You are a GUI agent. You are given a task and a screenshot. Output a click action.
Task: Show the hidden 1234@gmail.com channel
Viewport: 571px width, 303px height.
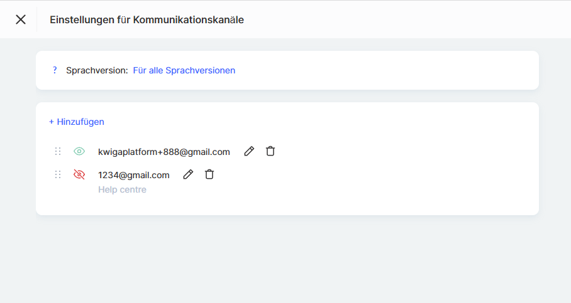pyautogui.click(x=79, y=175)
